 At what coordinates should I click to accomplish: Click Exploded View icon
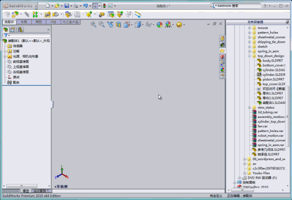click(120, 14)
